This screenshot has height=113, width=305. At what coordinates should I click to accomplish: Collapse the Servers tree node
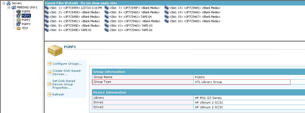pyautogui.click(x=3, y=3)
